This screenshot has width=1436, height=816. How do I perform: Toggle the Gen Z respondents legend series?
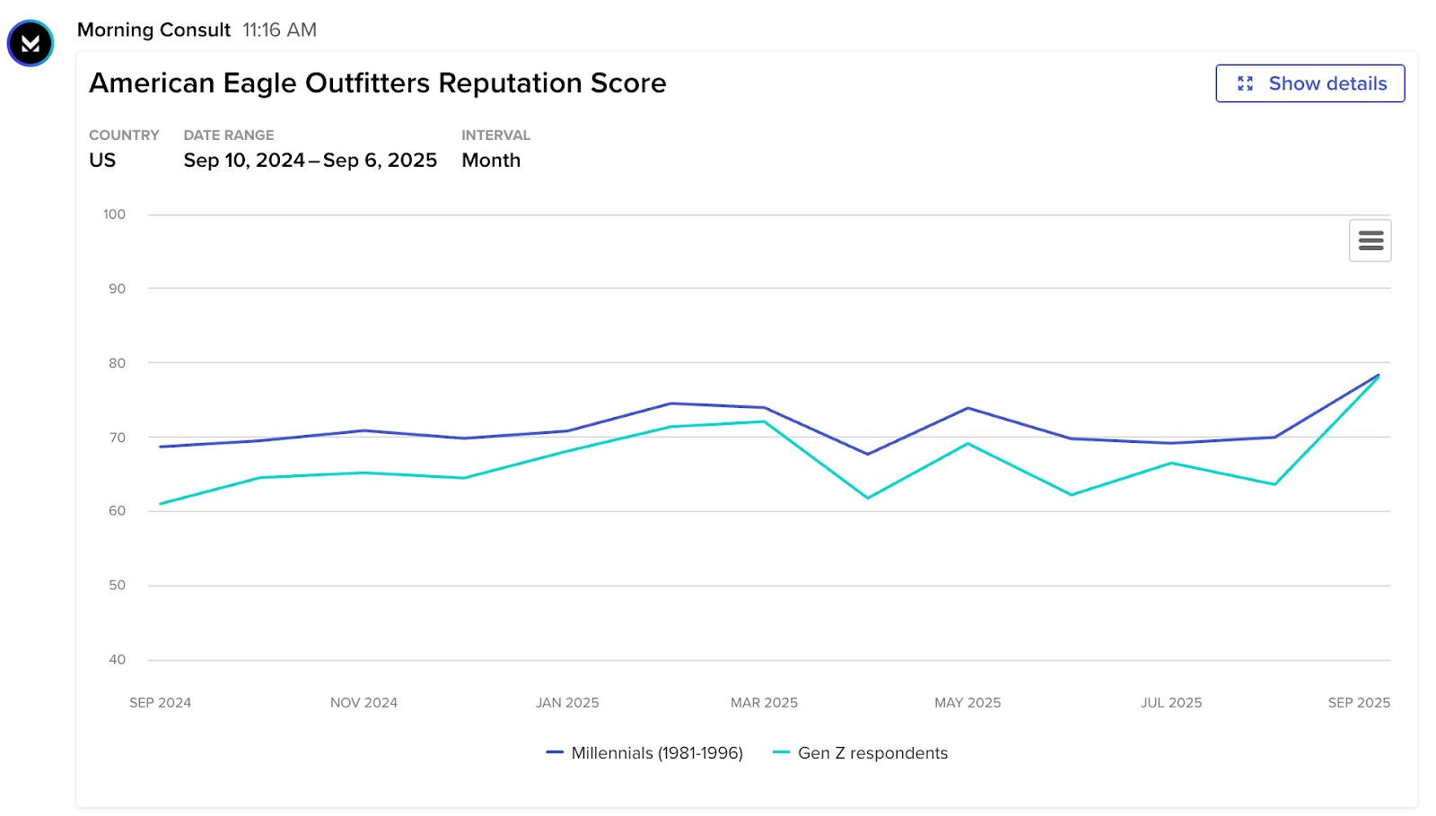point(861,753)
